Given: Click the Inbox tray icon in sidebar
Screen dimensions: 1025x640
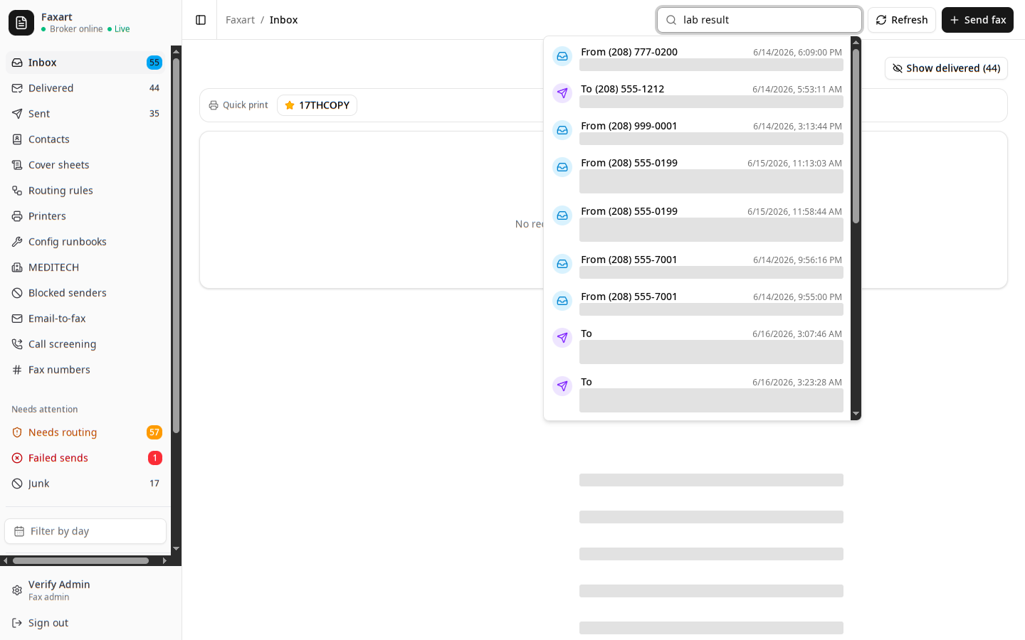Looking at the screenshot, I should point(17,63).
